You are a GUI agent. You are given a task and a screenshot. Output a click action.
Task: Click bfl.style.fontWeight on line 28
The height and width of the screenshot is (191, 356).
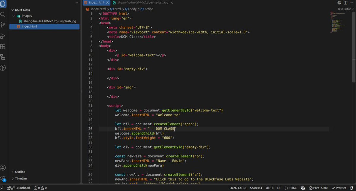(144, 138)
